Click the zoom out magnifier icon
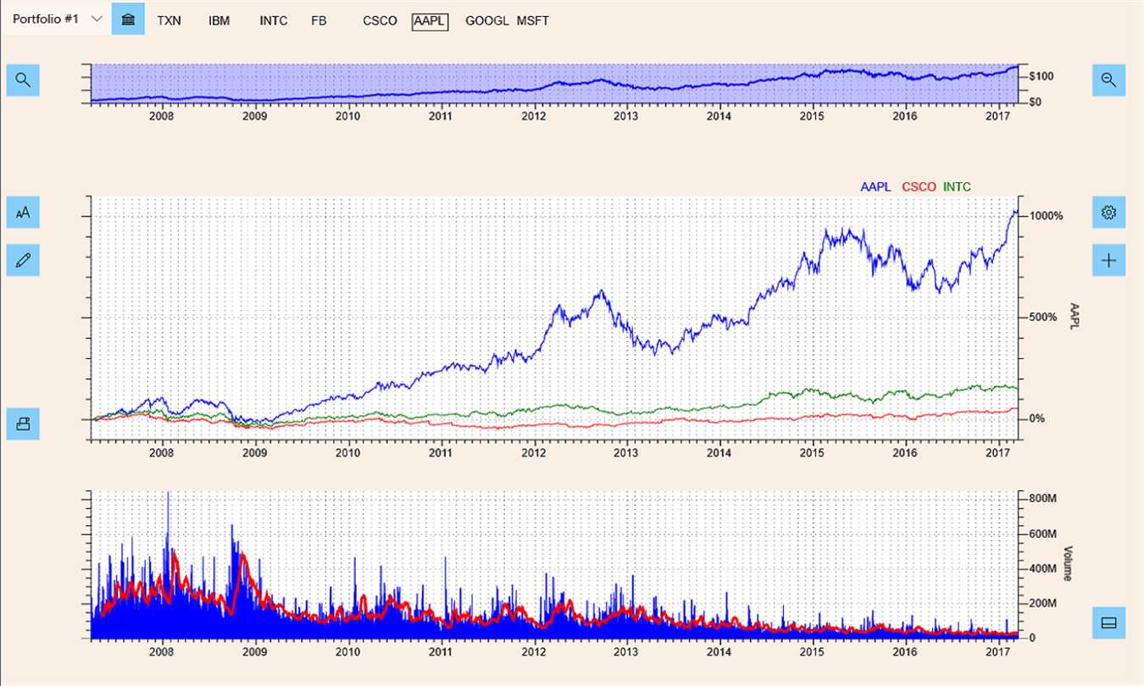Image resolution: width=1144 pixels, height=686 pixels. (x=1108, y=80)
